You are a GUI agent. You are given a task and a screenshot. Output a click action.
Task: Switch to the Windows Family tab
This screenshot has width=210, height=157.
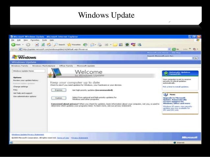coord(20,66)
